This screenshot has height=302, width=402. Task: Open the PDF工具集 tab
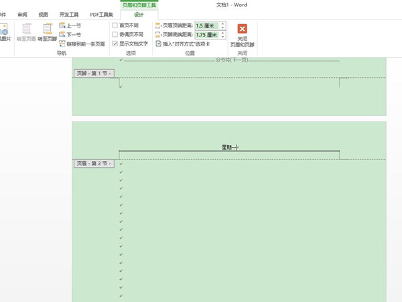[101, 14]
